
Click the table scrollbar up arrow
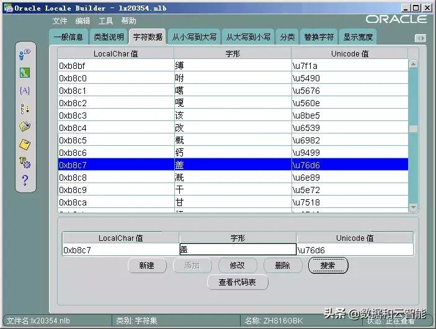point(413,64)
